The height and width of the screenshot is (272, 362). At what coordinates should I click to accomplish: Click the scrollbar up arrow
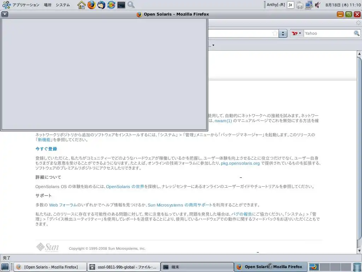(359, 54)
